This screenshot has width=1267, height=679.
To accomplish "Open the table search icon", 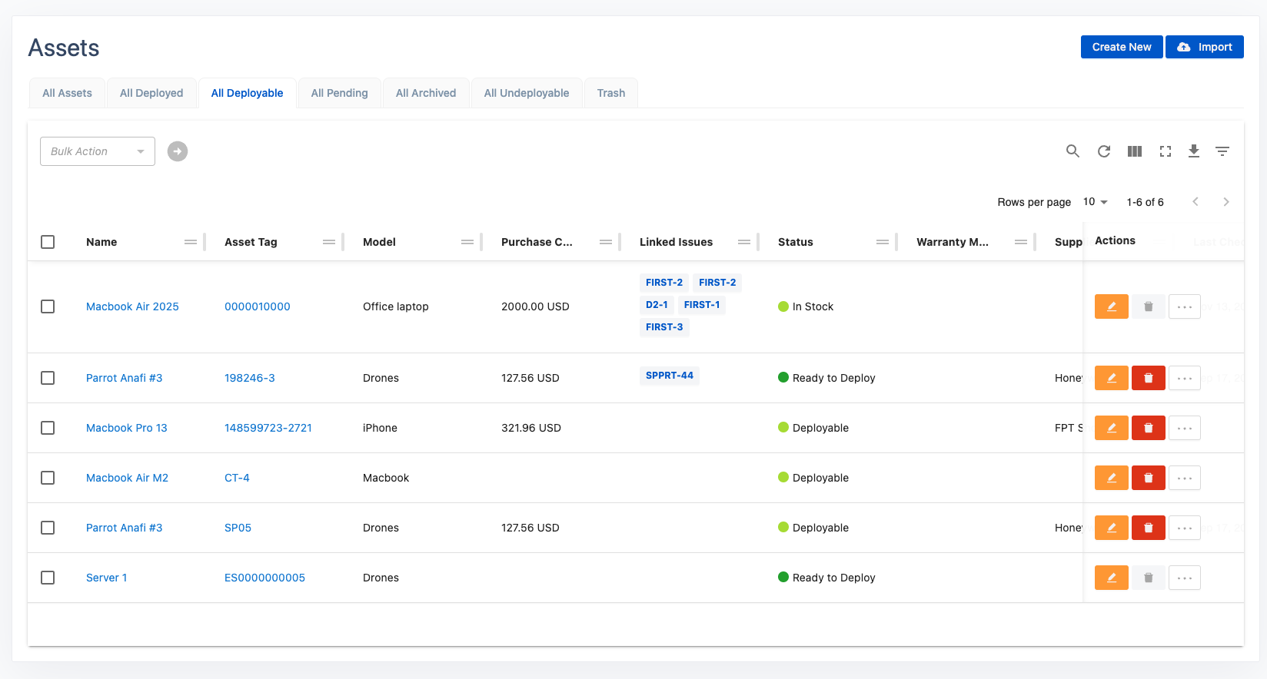I will point(1072,151).
